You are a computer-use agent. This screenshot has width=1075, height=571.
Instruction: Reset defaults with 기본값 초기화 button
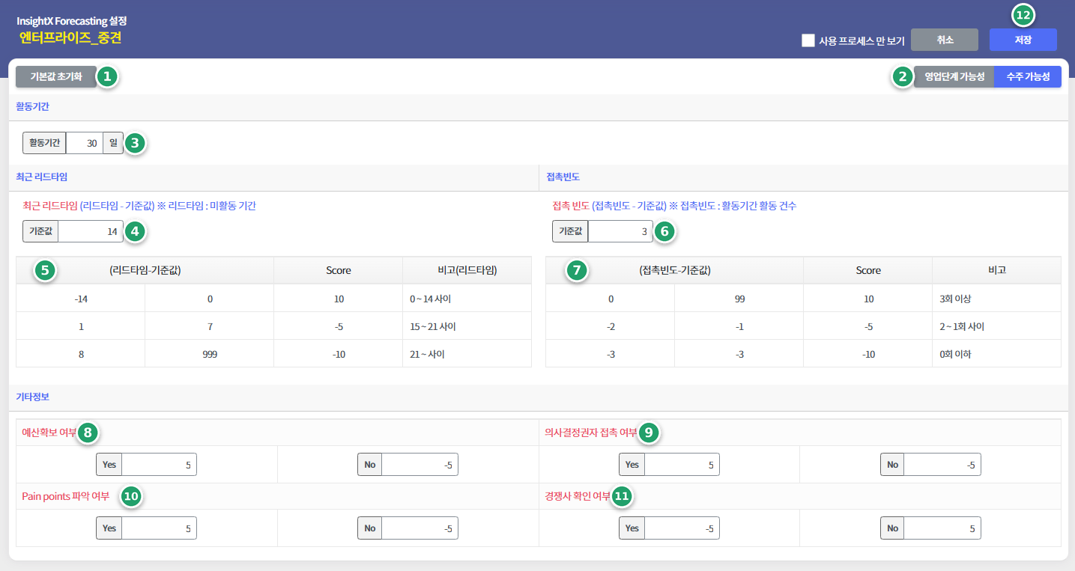(56, 77)
